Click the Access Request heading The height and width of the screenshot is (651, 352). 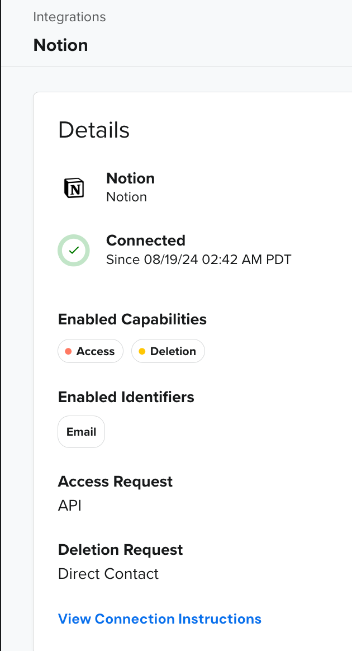(115, 482)
